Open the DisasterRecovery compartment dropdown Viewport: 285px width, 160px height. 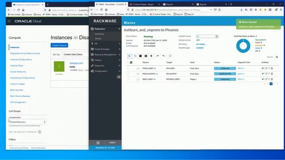(x=28, y=122)
